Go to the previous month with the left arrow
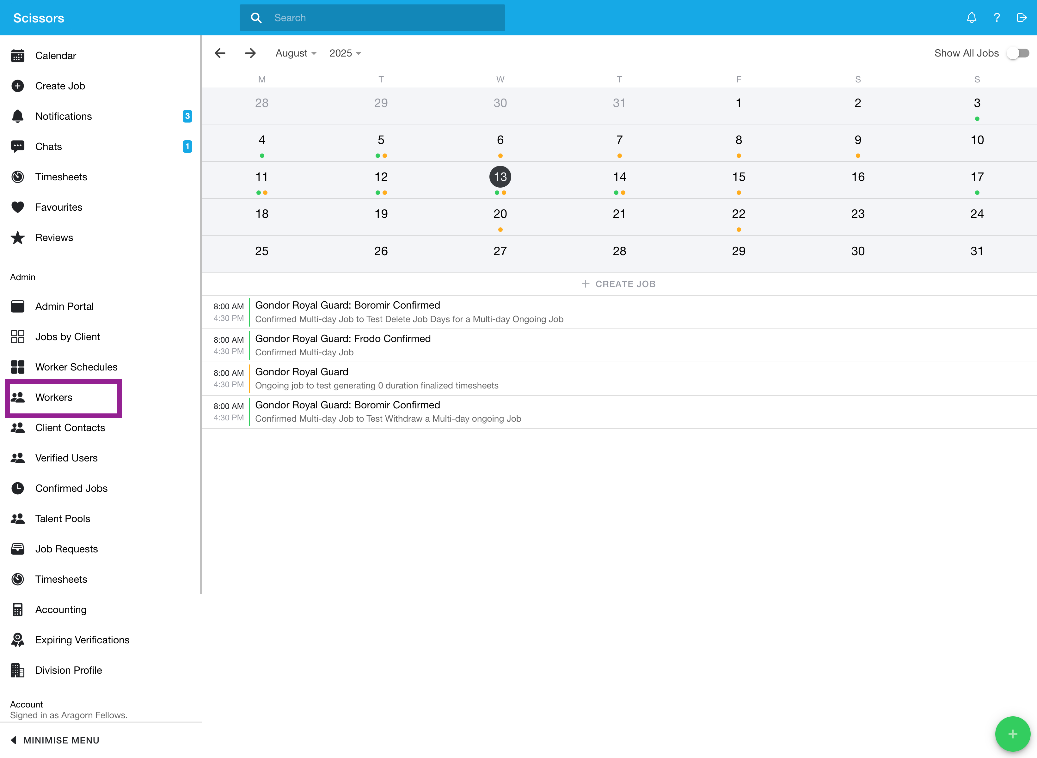The image size is (1037, 758). click(220, 53)
